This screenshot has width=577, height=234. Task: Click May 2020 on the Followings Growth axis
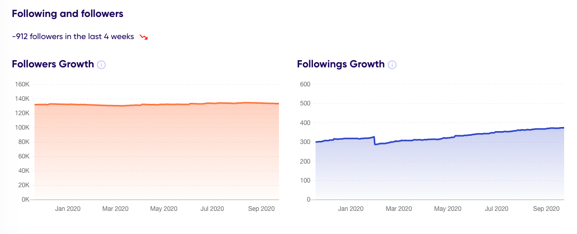click(447, 209)
